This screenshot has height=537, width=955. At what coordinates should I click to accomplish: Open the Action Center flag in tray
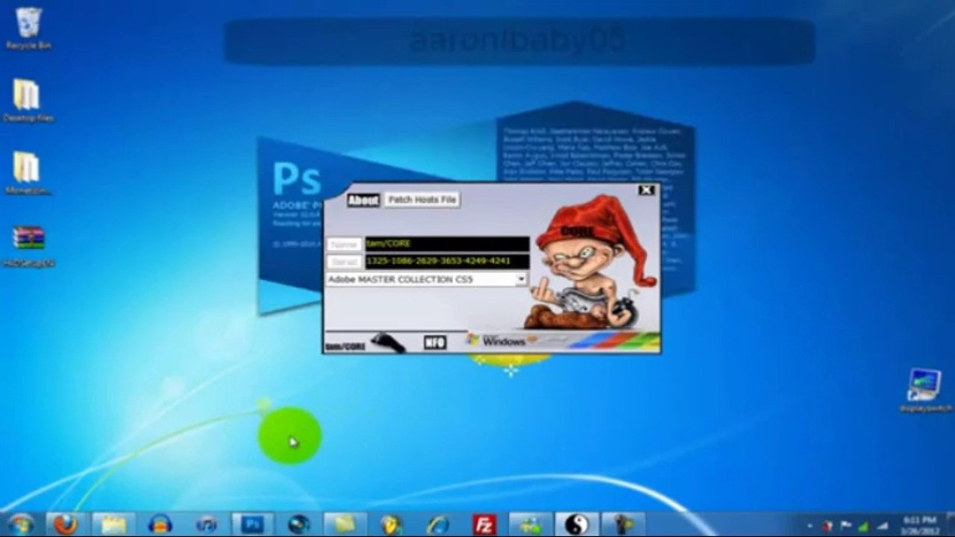pos(847,525)
